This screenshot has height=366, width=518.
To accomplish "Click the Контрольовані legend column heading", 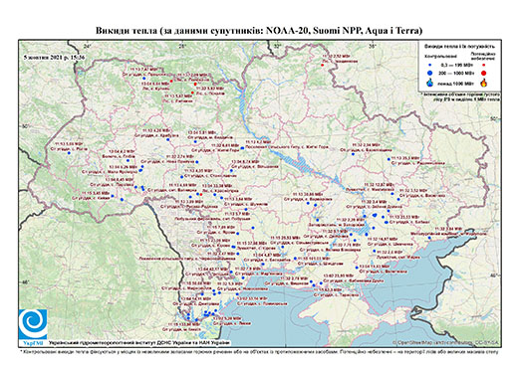I will tap(441, 56).
